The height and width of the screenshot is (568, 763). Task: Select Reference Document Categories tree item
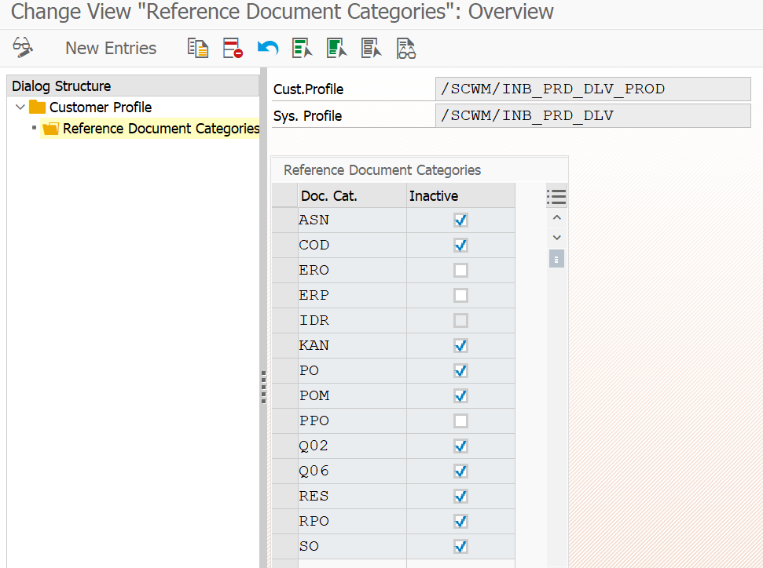point(161,129)
